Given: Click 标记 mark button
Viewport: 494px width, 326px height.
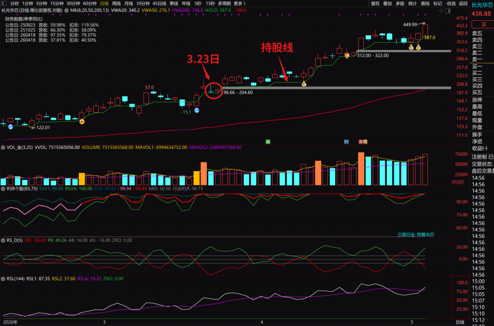Looking at the screenshot, I should 438,4.
